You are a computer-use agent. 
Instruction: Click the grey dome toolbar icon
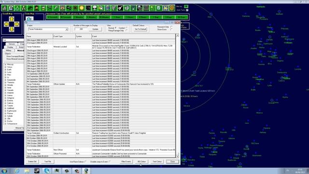tap(140, 8)
